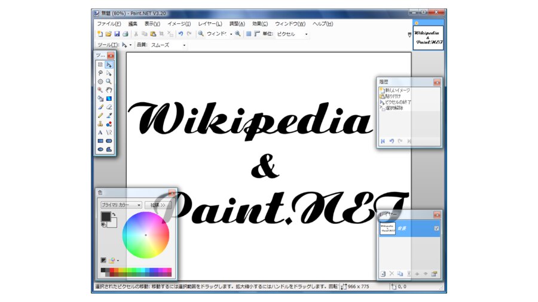Click the 拡張 >> button
This screenshot has width=538, height=302.
click(x=158, y=205)
